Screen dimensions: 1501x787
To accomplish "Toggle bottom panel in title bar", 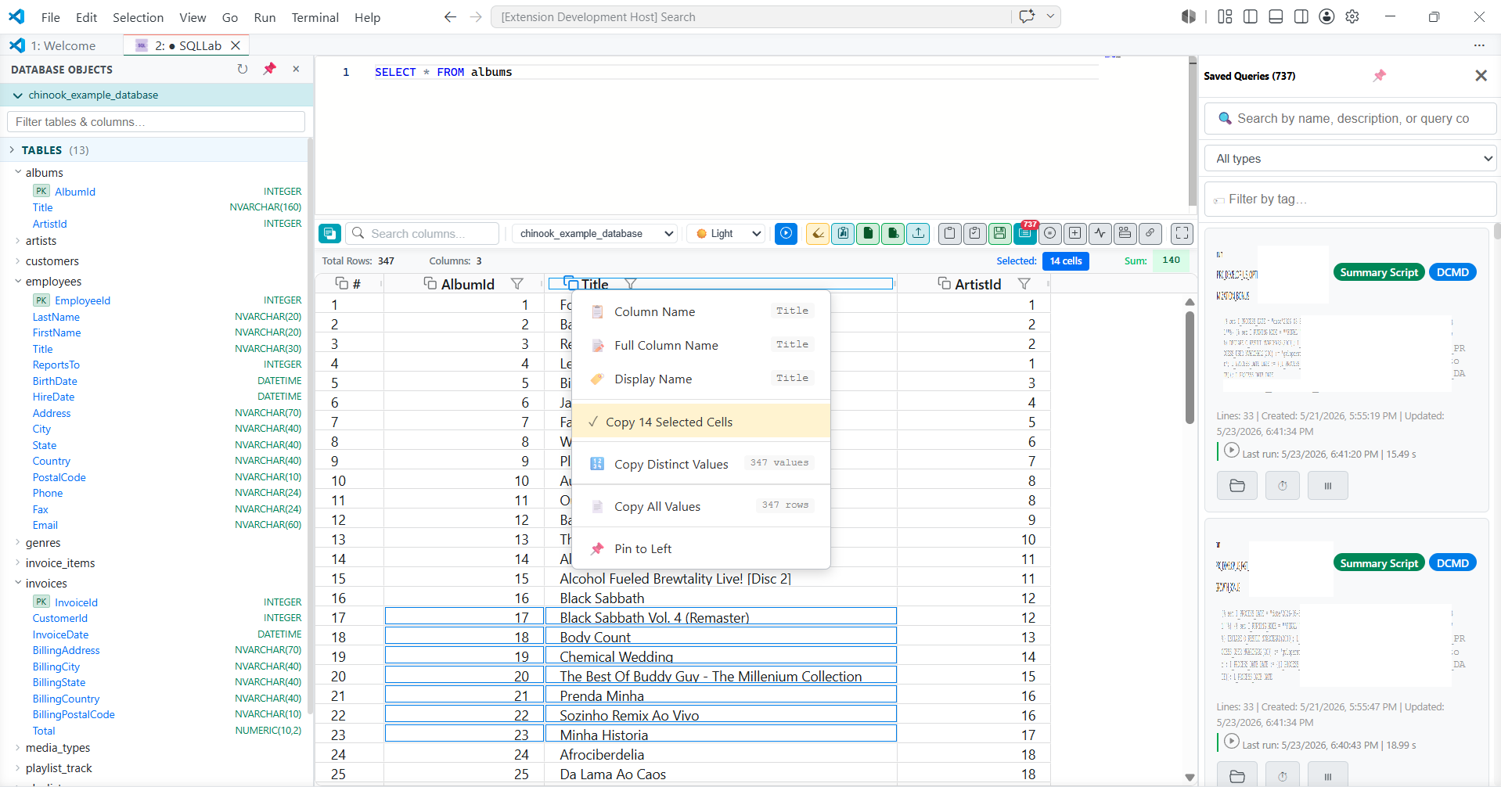I will click(1276, 16).
